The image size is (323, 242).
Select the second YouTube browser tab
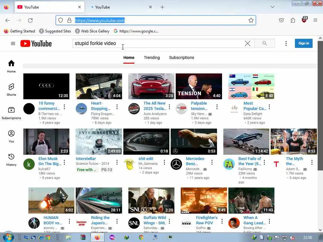[121, 7]
